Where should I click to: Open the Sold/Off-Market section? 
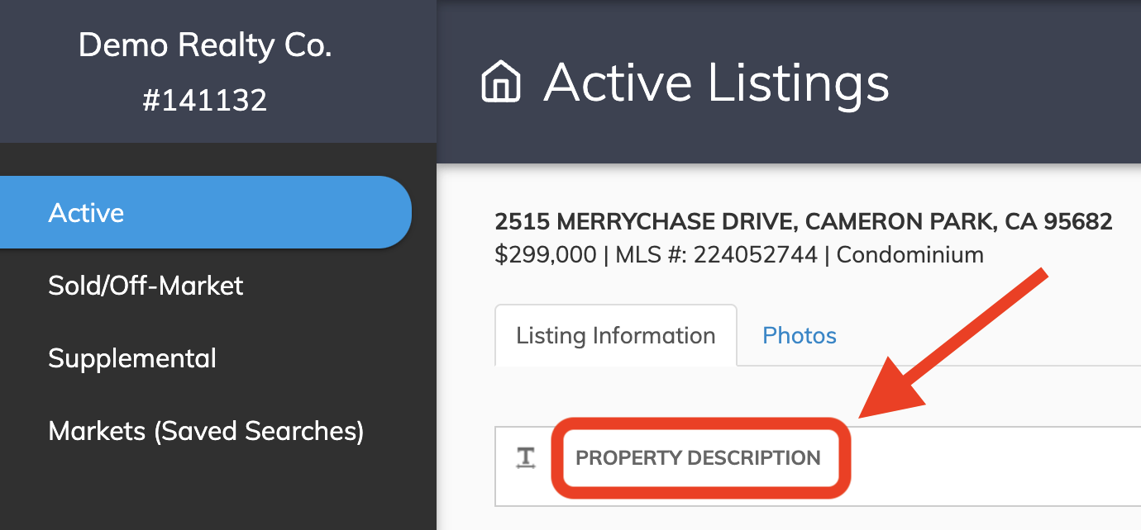tap(146, 286)
